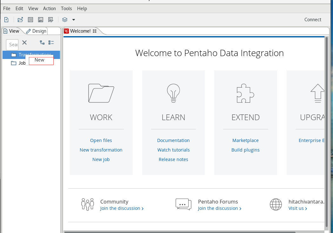Viewport: 333px width, 233px height.
Task: Click the hitachivantara globe icon
Action: click(276, 204)
